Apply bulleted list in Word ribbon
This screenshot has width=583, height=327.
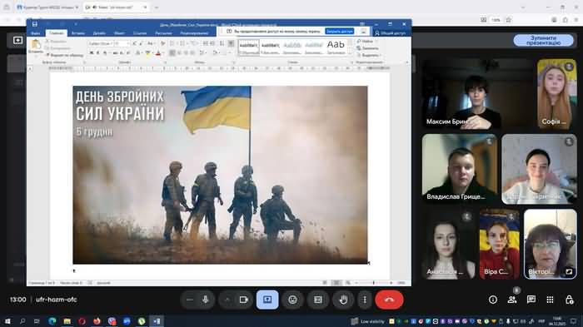pyautogui.click(x=172, y=43)
